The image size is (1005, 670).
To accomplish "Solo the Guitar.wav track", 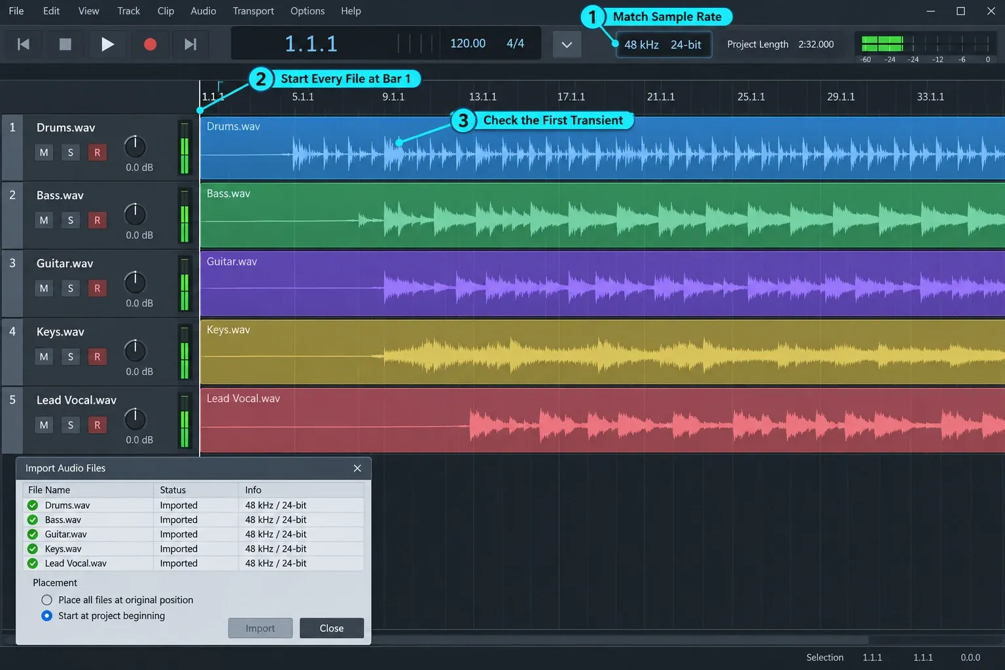I will pyautogui.click(x=71, y=288).
